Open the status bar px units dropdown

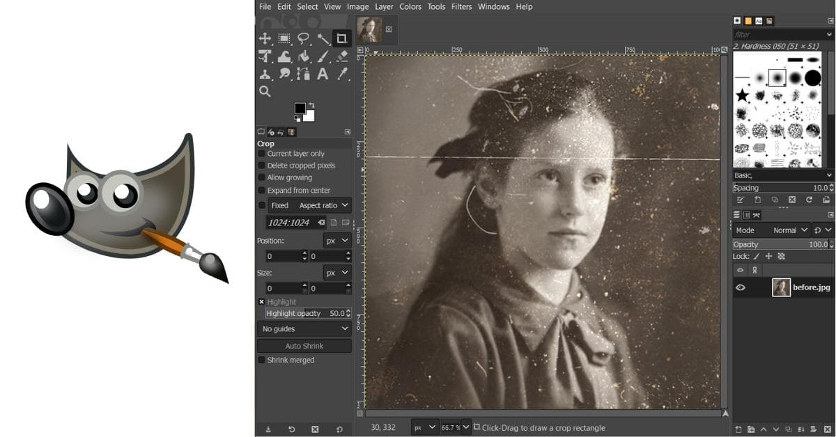(425, 427)
